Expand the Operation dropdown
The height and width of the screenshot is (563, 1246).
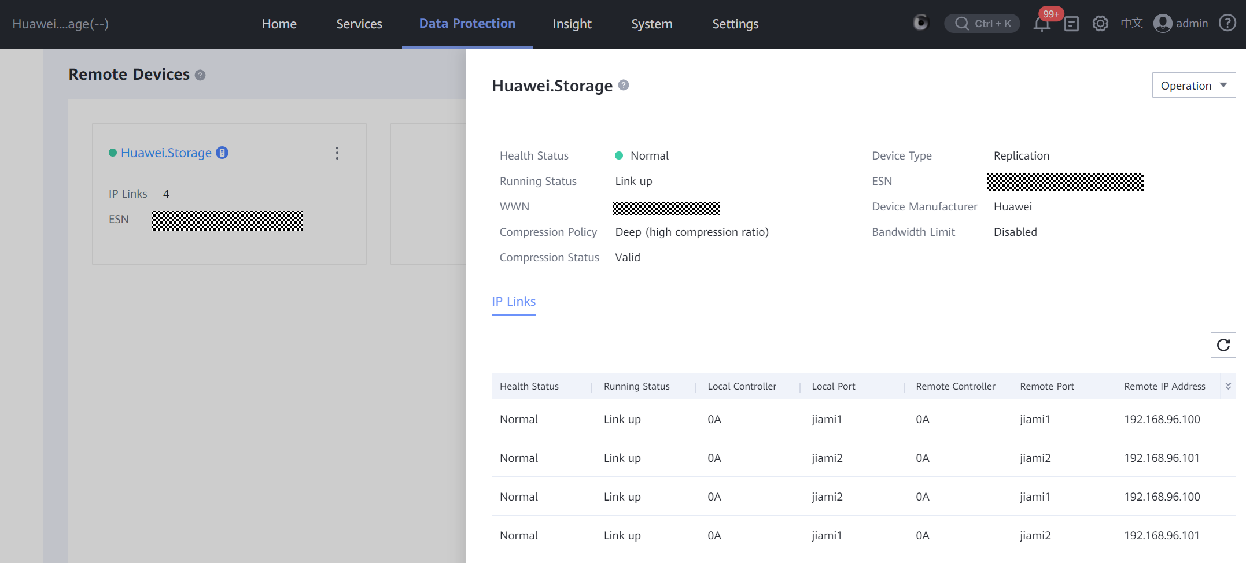1193,86
